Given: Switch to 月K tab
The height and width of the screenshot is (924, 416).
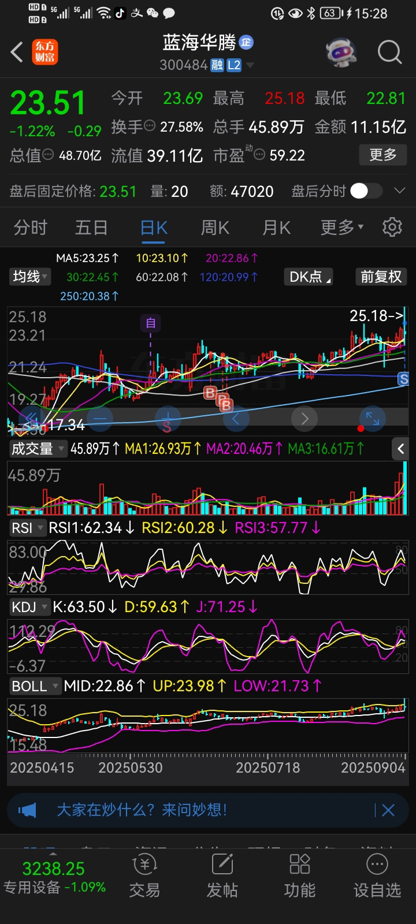Looking at the screenshot, I should [276, 228].
